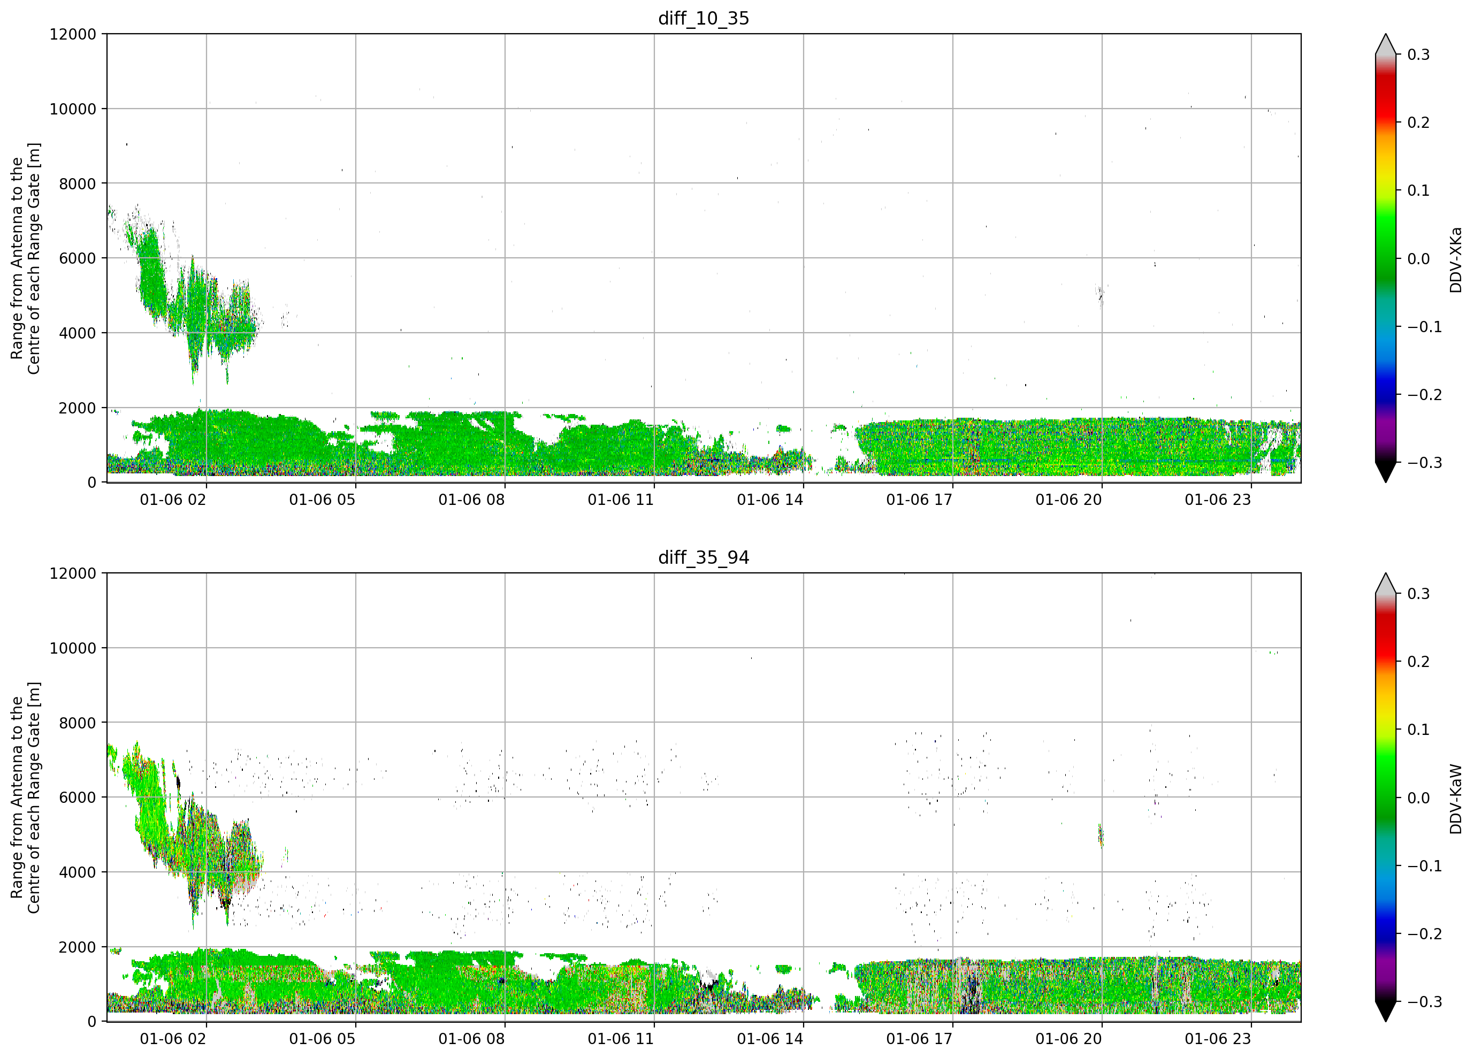
Task: Click "01-06 05" tick under diff_10_35 plot
Action: pyautogui.click(x=323, y=500)
